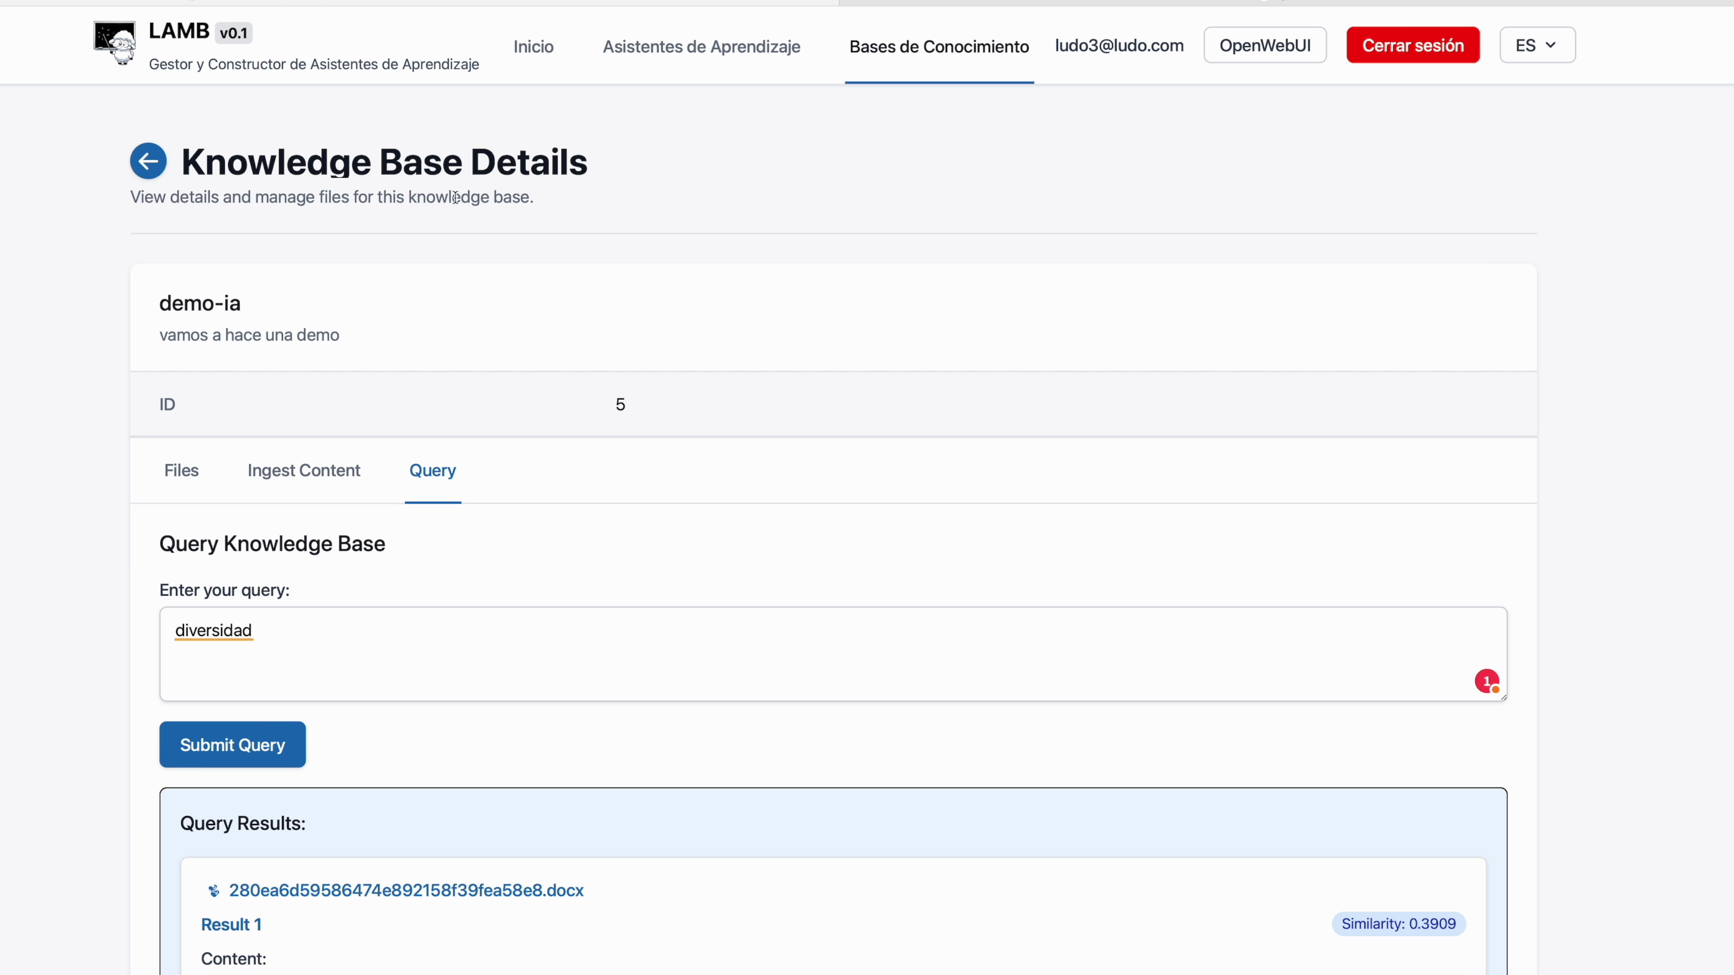This screenshot has width=1734, height=975.
Task: Click the LAMB sheep logo
Action: tap(114, 44)
